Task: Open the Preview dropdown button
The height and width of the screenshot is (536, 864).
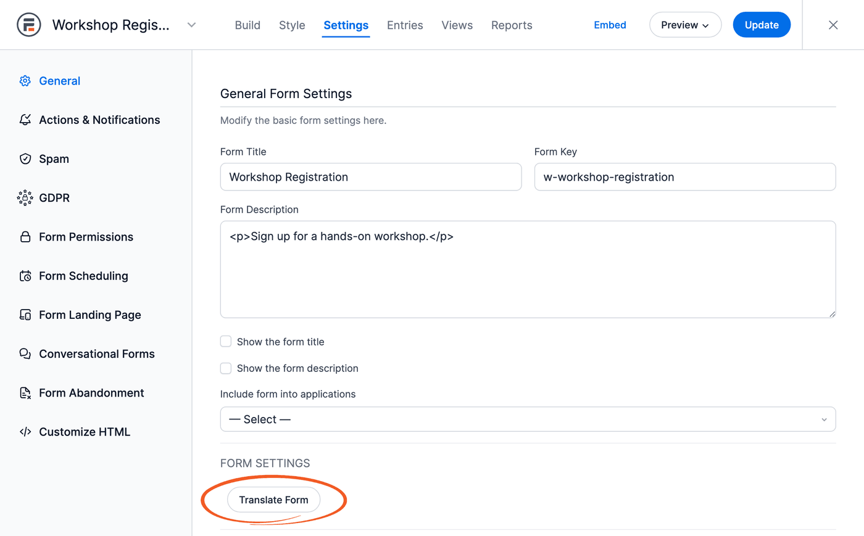Action: tap(685, 25)
